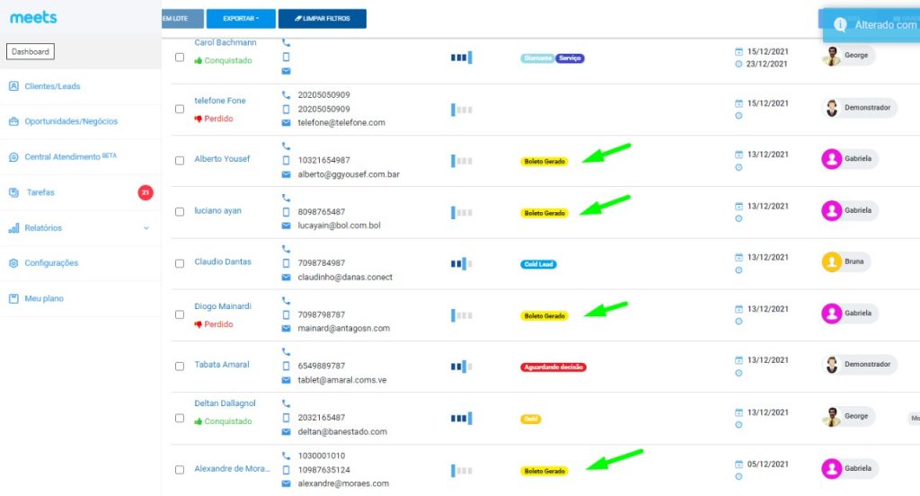This screenshot has height=496, width=920.
Task: Open Tabata Amaral client link
Action: 222,365
